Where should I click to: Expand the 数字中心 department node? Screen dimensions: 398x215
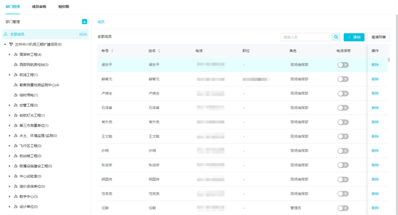pos(10,196)
